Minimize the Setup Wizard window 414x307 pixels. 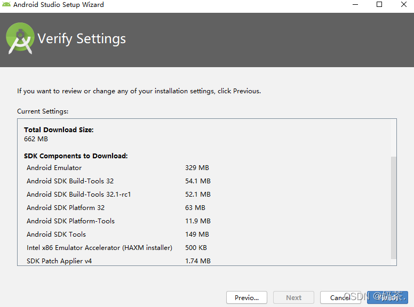point(355,5)
